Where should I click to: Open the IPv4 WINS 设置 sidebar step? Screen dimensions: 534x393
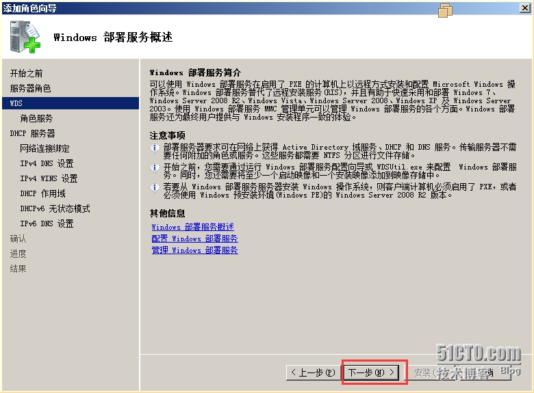coord(49,178)
